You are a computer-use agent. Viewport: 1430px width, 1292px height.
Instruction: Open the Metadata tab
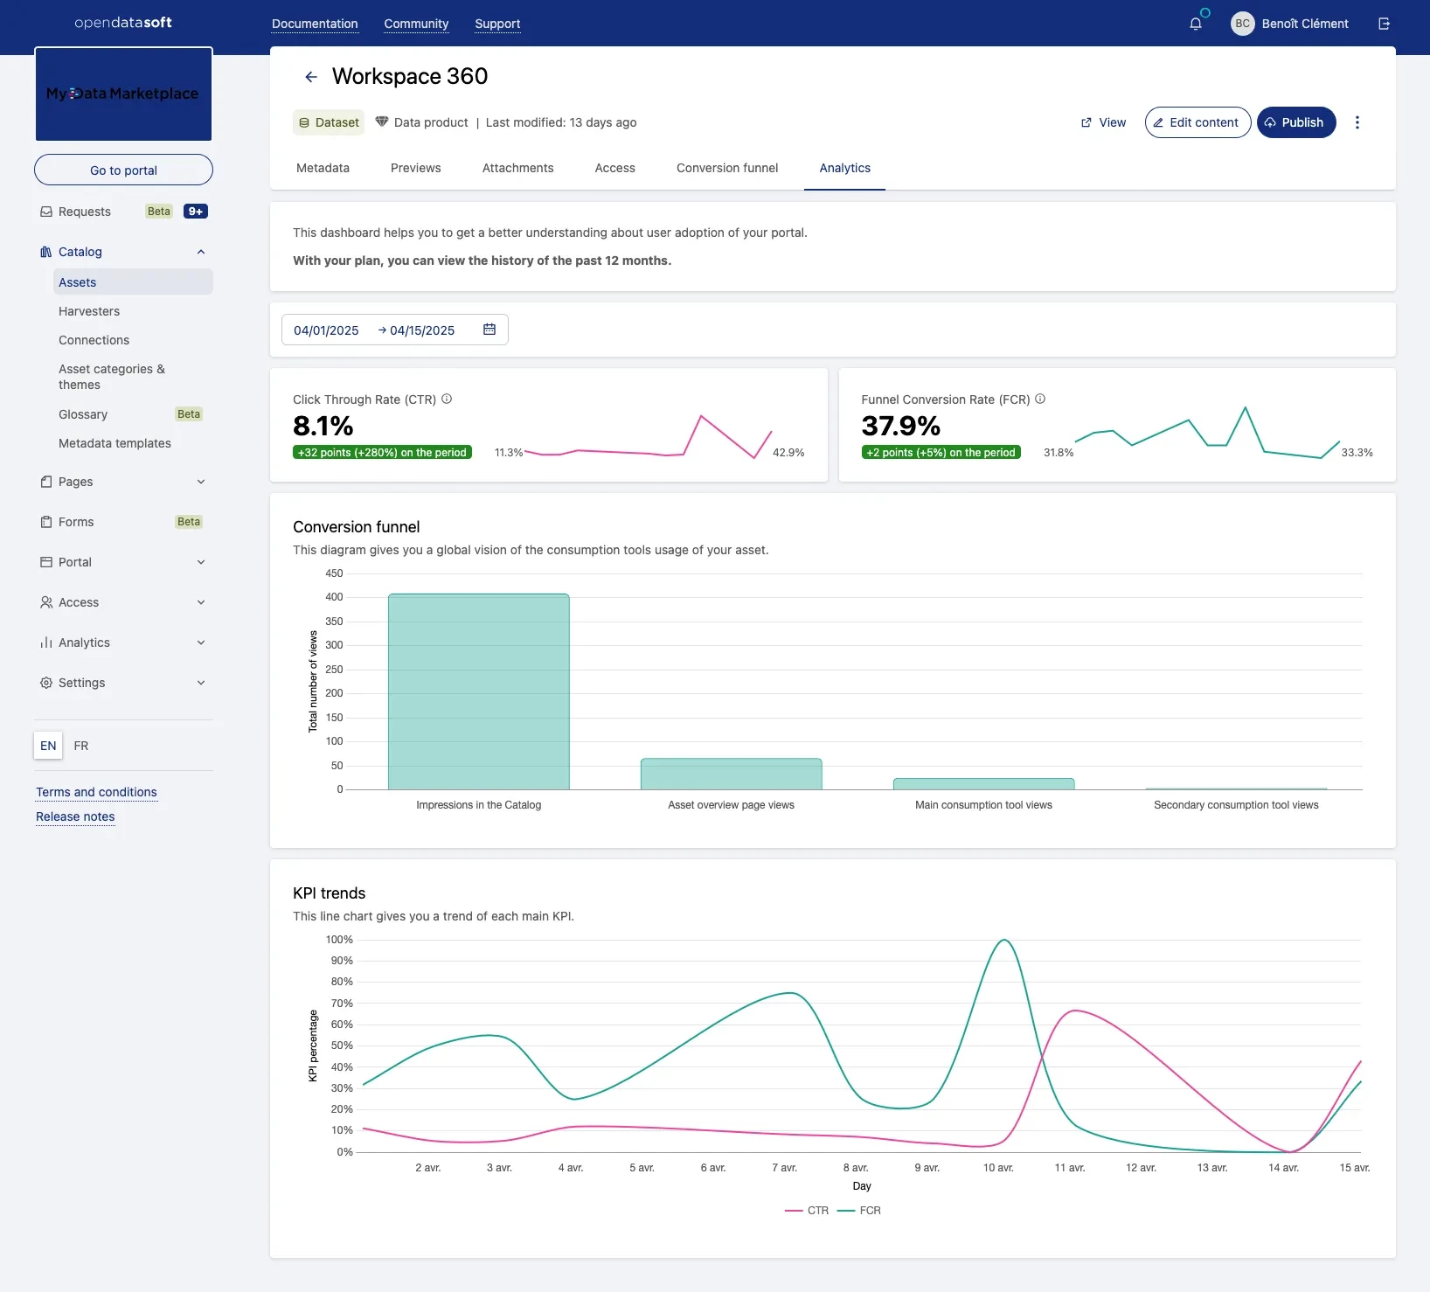323,168
